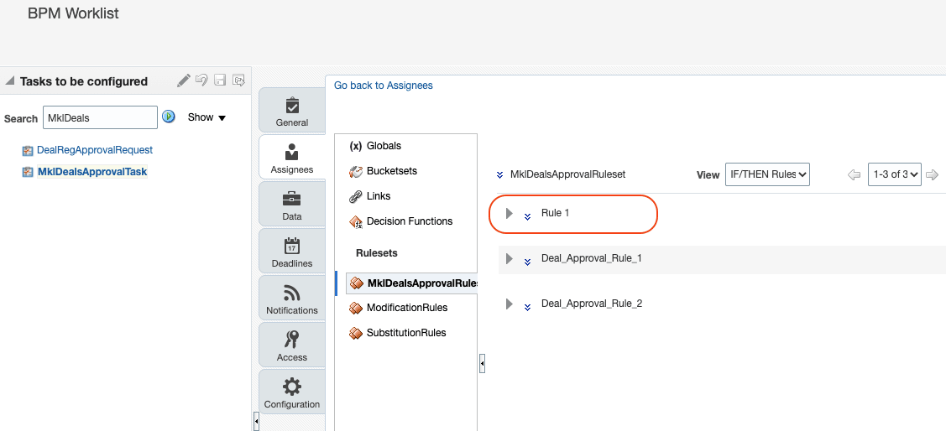The height and width of the screenshot is (431, 946).
Task: Click the Rulesets heading text
Action: (x=376, y=253)
